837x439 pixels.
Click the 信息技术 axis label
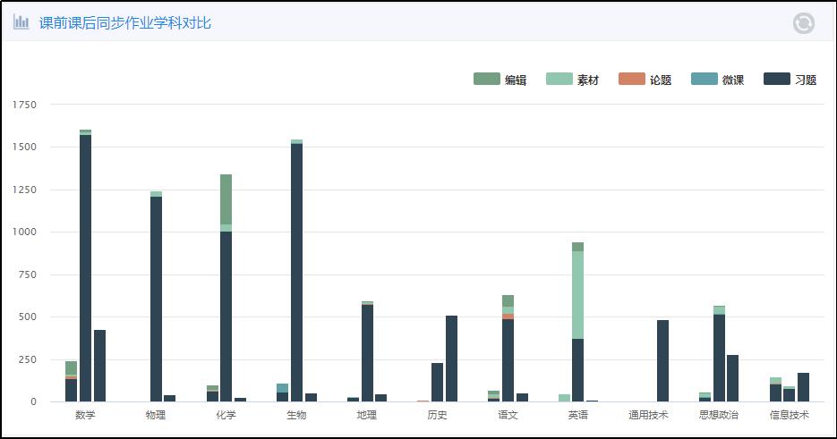pos(789,415)
